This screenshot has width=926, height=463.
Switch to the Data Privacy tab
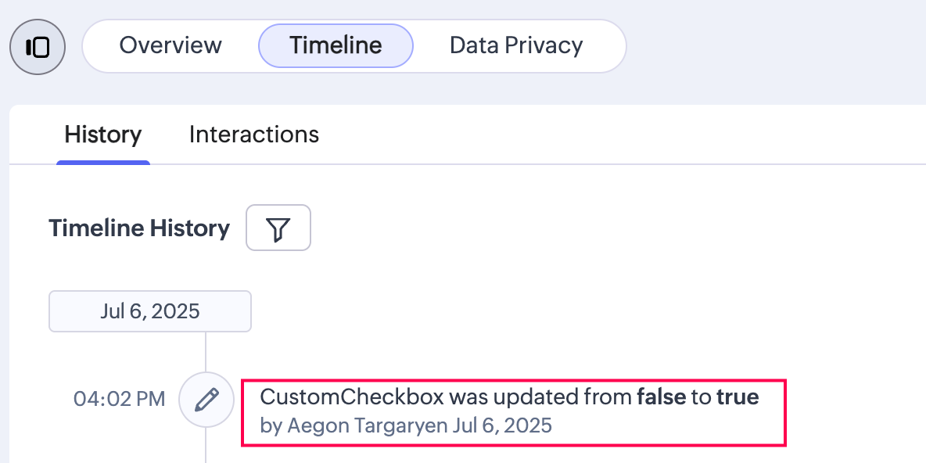tap(516, 45)
